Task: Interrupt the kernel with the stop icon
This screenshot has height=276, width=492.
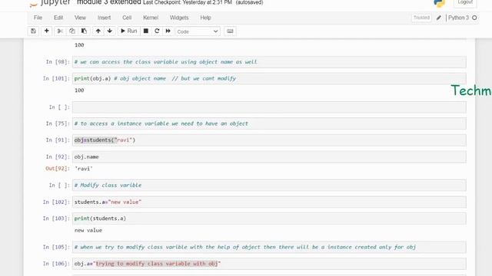Action: pos(146,31)
